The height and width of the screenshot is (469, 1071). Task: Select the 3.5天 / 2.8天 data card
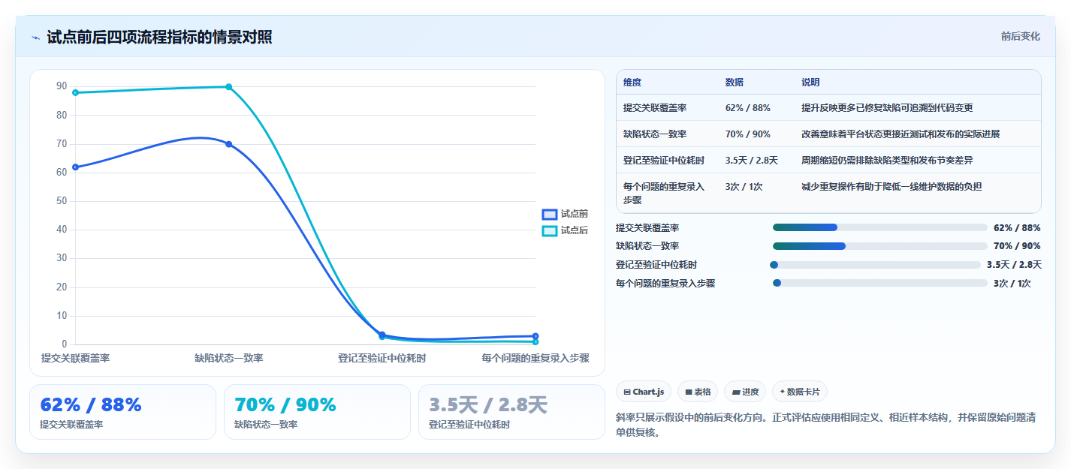511,412
